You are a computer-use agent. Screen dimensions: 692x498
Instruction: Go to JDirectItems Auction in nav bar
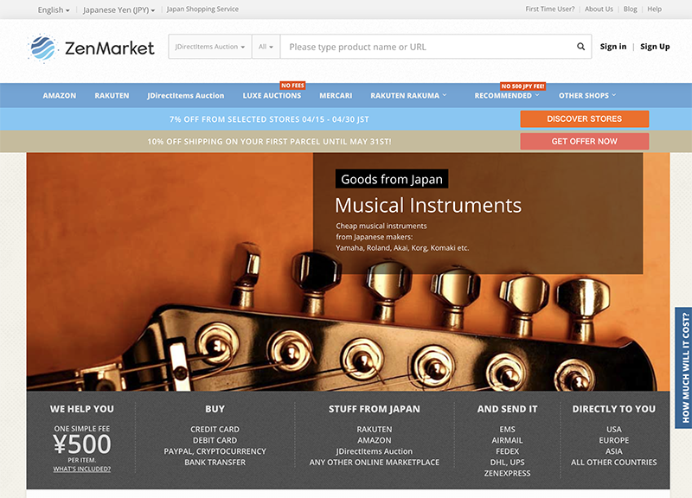186,95
